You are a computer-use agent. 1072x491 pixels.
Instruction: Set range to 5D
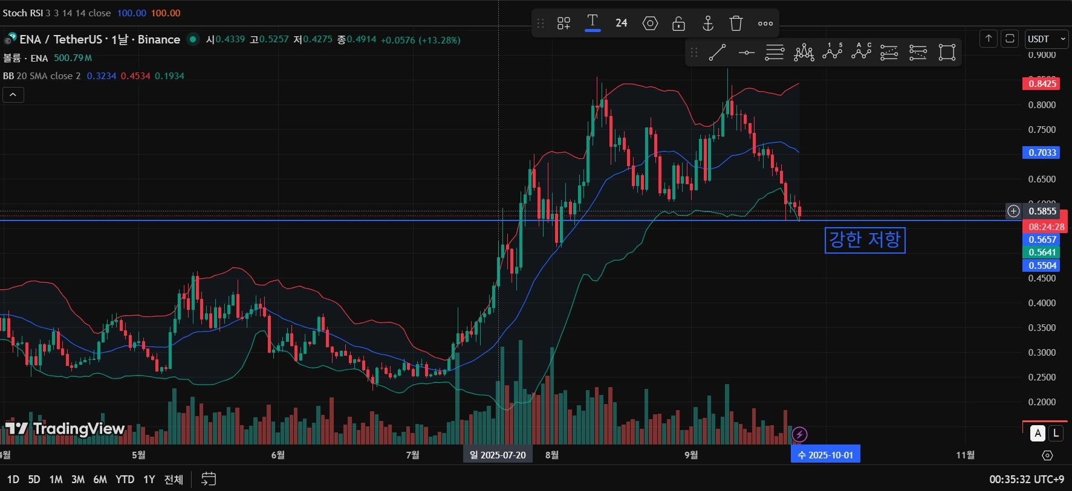pos(34,479)
